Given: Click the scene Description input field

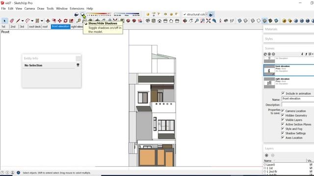Looking at the screenshot, I should pyautogui.click(x=298, y=105).
